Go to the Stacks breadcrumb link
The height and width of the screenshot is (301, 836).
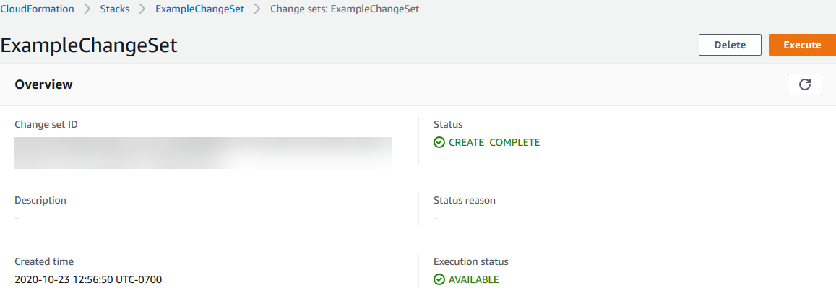click(x=115, y=9)
